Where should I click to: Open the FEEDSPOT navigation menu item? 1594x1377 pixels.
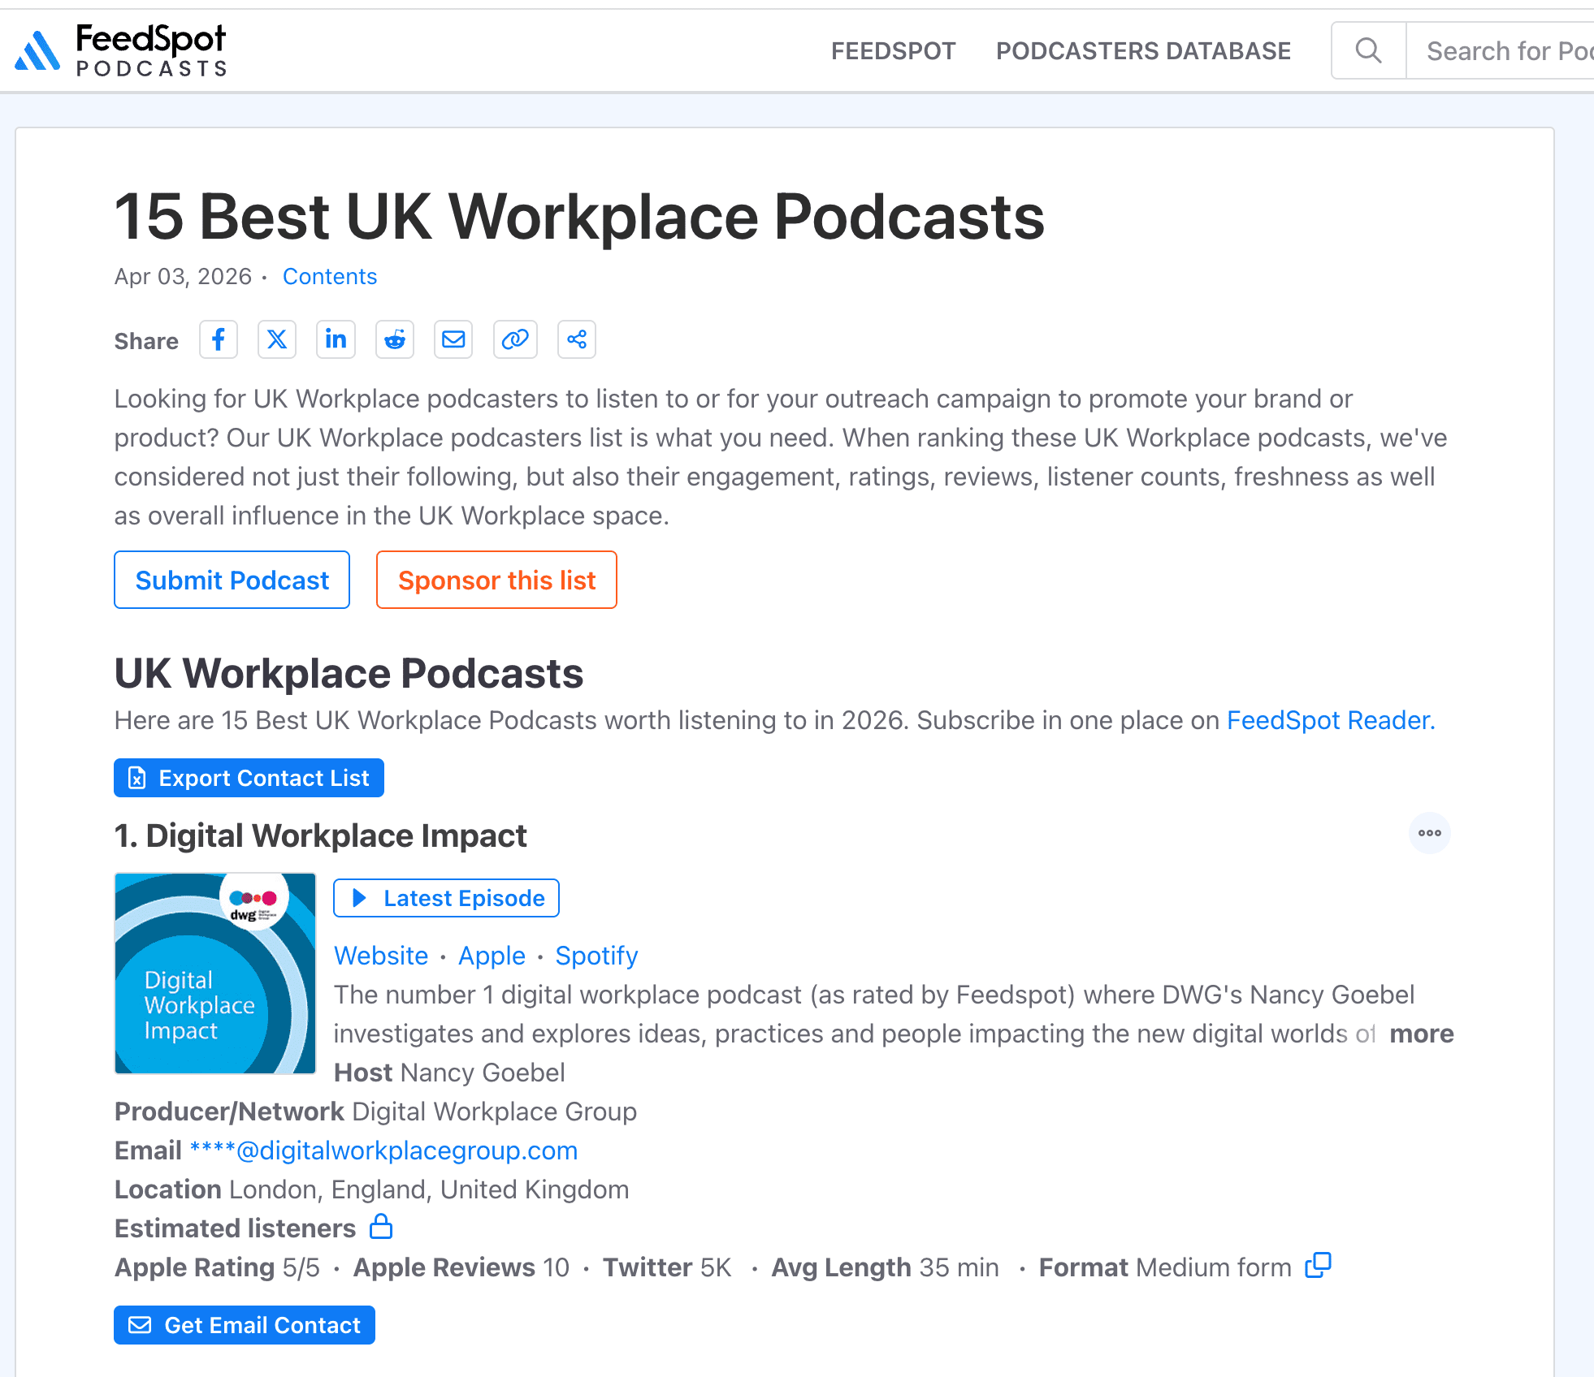click(893, 50)
